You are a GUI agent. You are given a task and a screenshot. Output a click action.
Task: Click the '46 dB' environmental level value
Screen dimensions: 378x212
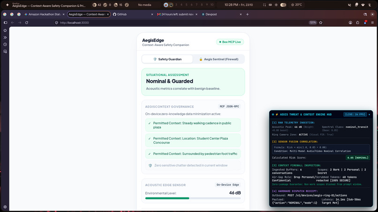tap(235, 193)
